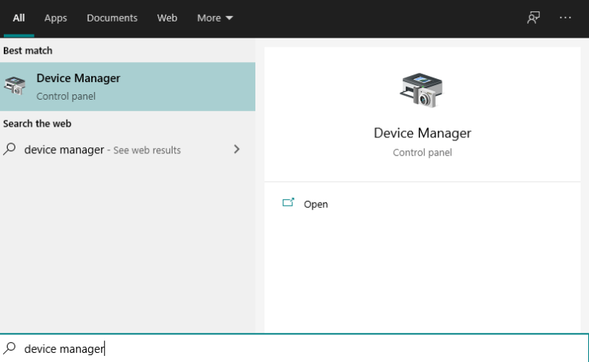The height and width of the screenshot is (362, 589).
Task: Select the Documents tab
Action: pos(112,18)
